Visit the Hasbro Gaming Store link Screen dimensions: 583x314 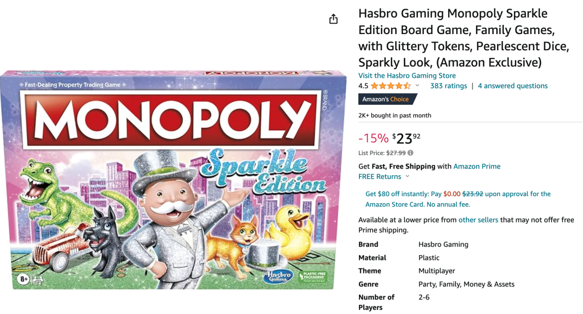tap(407, 76)
